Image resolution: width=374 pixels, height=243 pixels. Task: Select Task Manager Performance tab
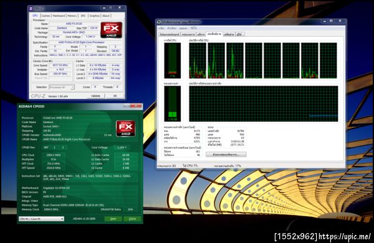click(214, 34)
